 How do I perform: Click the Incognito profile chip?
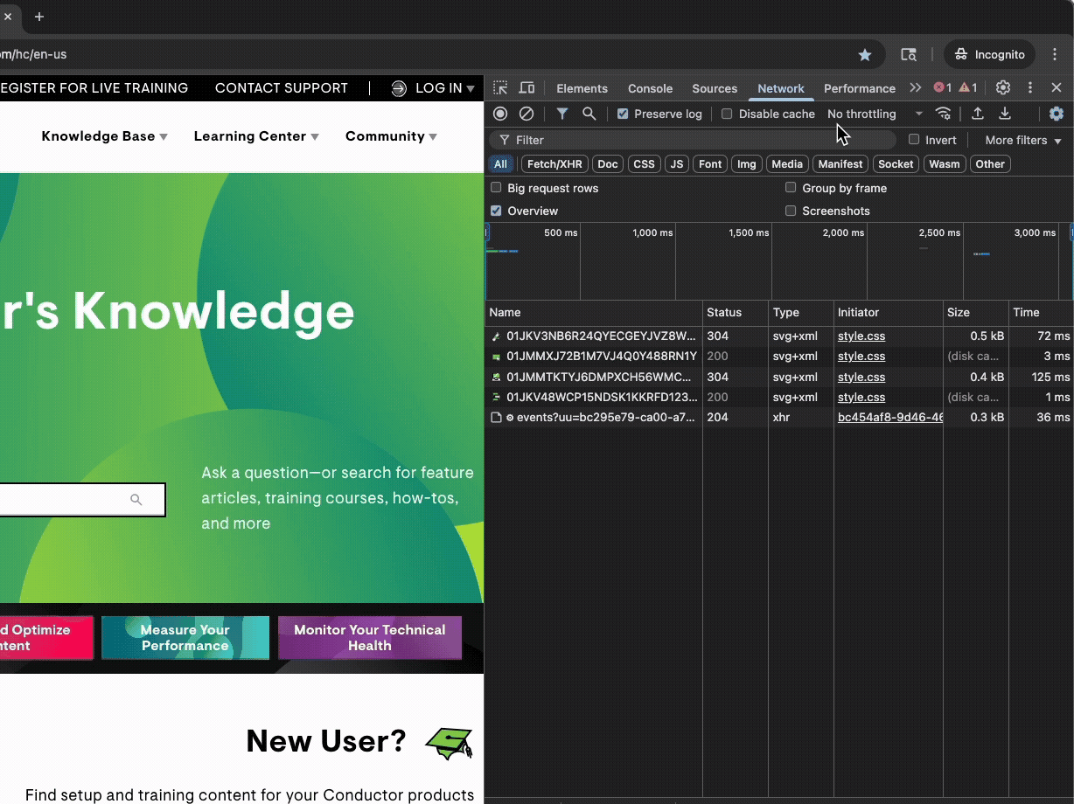click(x=990, y=54)
